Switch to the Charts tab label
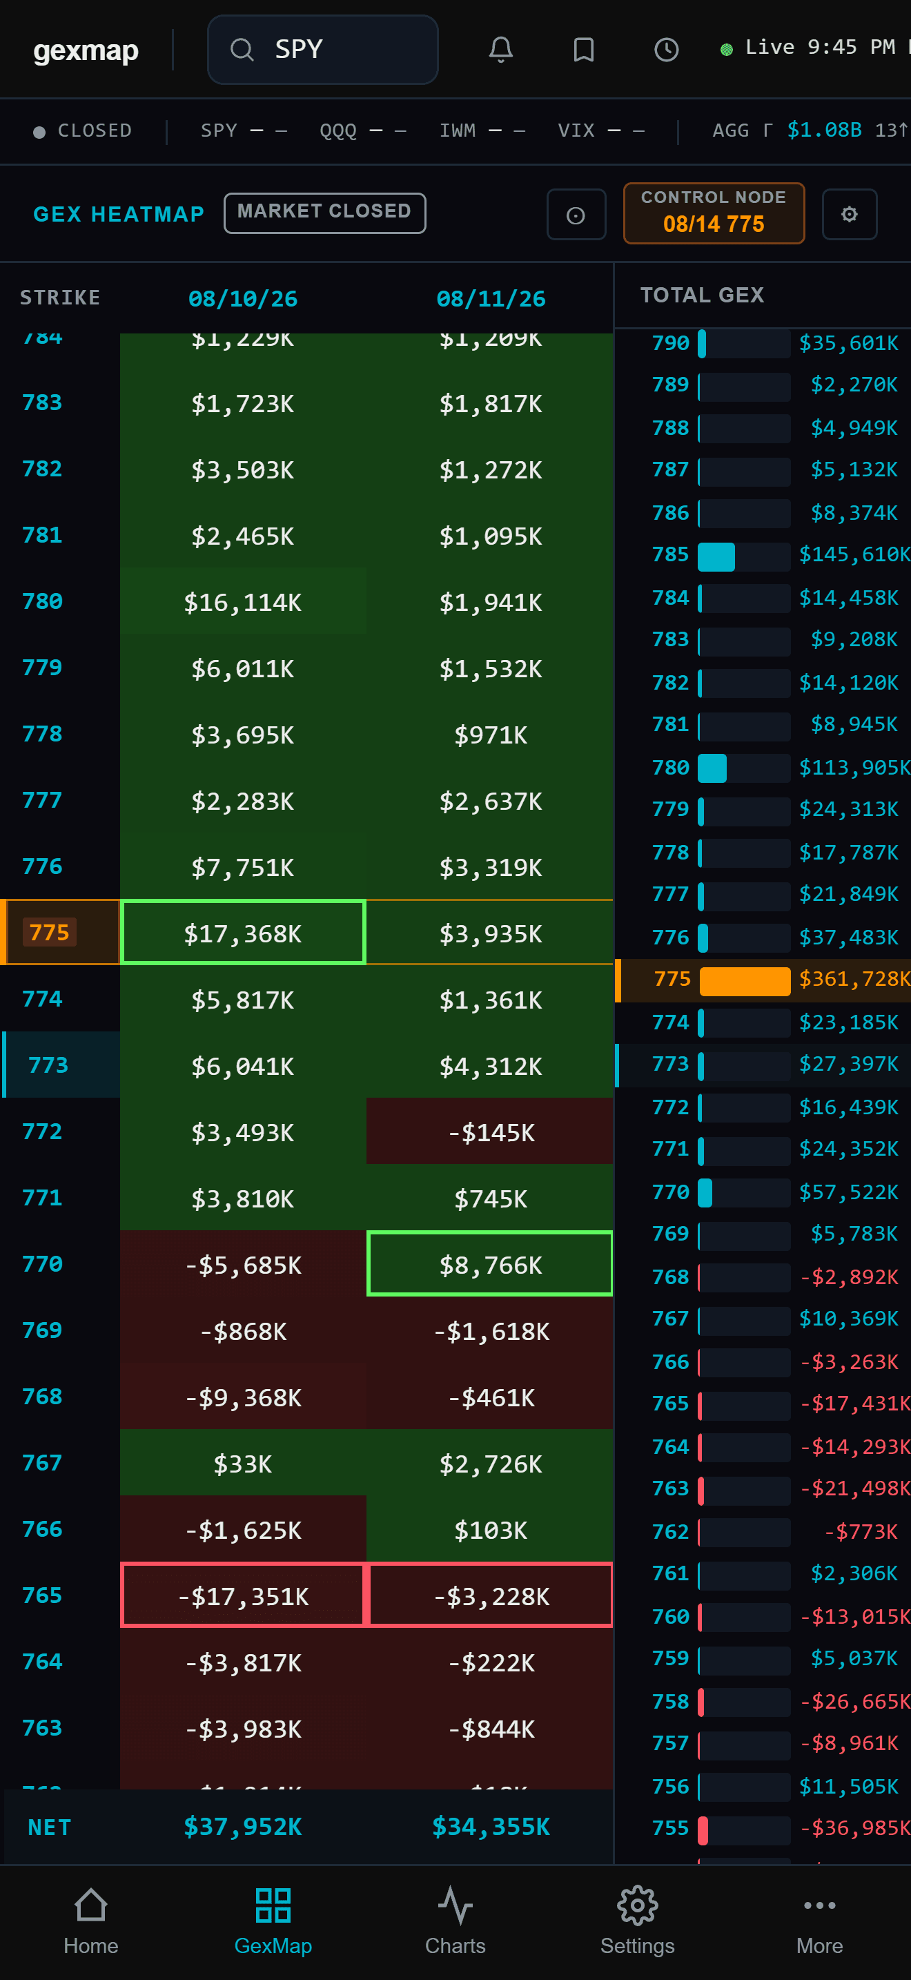 click(455, 1945)
